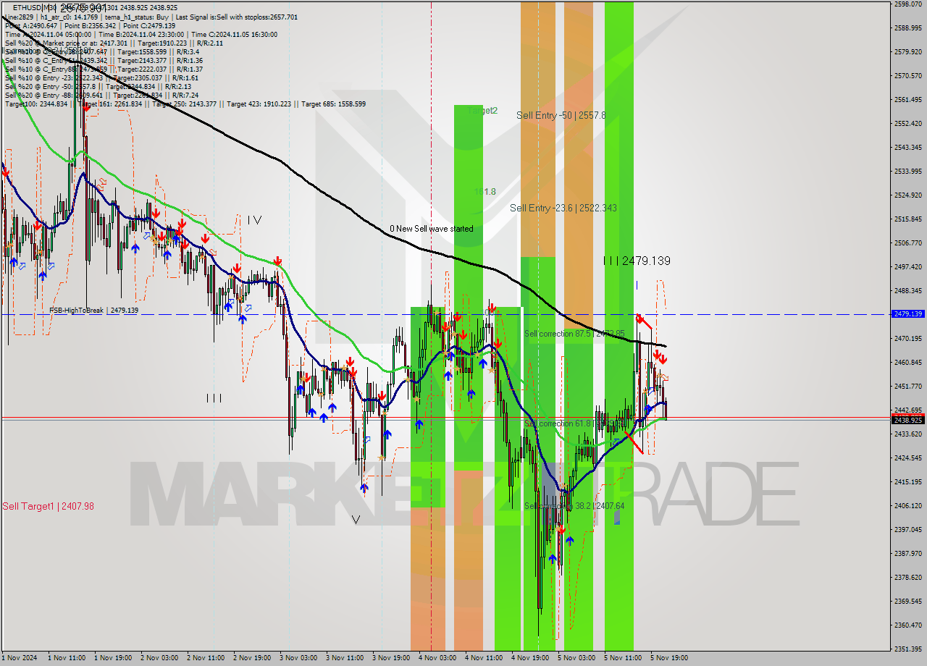Screen dimensions: 927x666
Task: Click the current price tag 2438.925
Action: (x=908, y=420)
